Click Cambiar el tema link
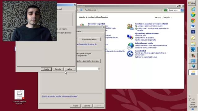Image resolution: width=198 pixels, height=111 pixels. [140, 36]
